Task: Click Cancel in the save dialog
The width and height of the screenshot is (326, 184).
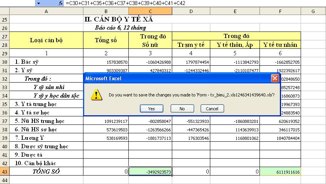Action: pyautogui.click(x=212, y=109)
